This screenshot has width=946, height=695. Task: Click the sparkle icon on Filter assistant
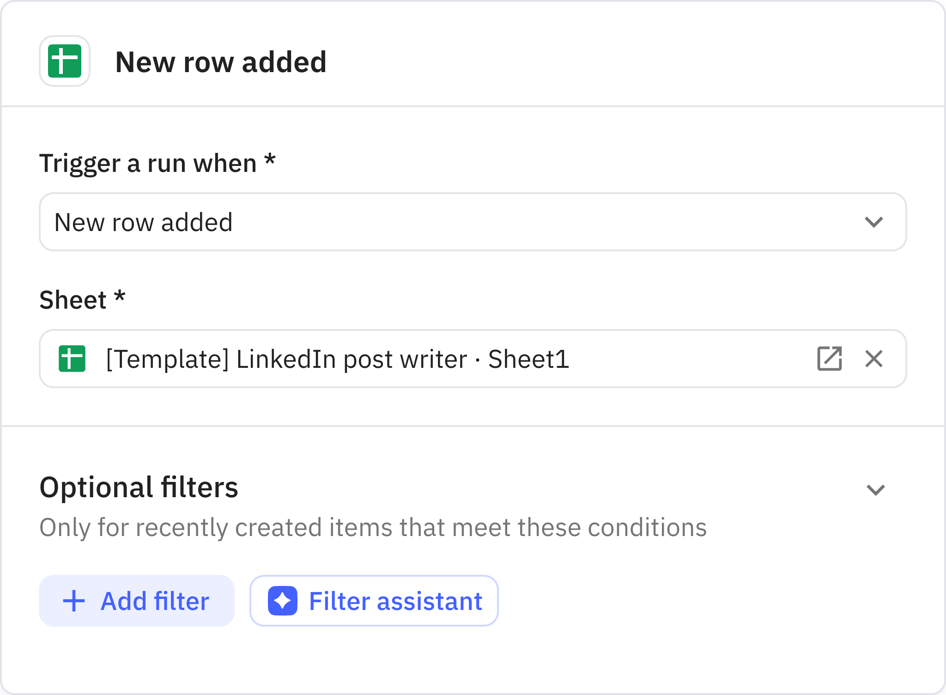coord(282,601)
